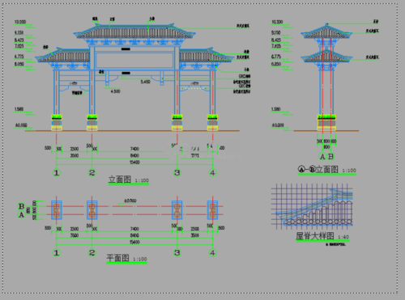Click axis label A left of the plan view

(21, 214)
